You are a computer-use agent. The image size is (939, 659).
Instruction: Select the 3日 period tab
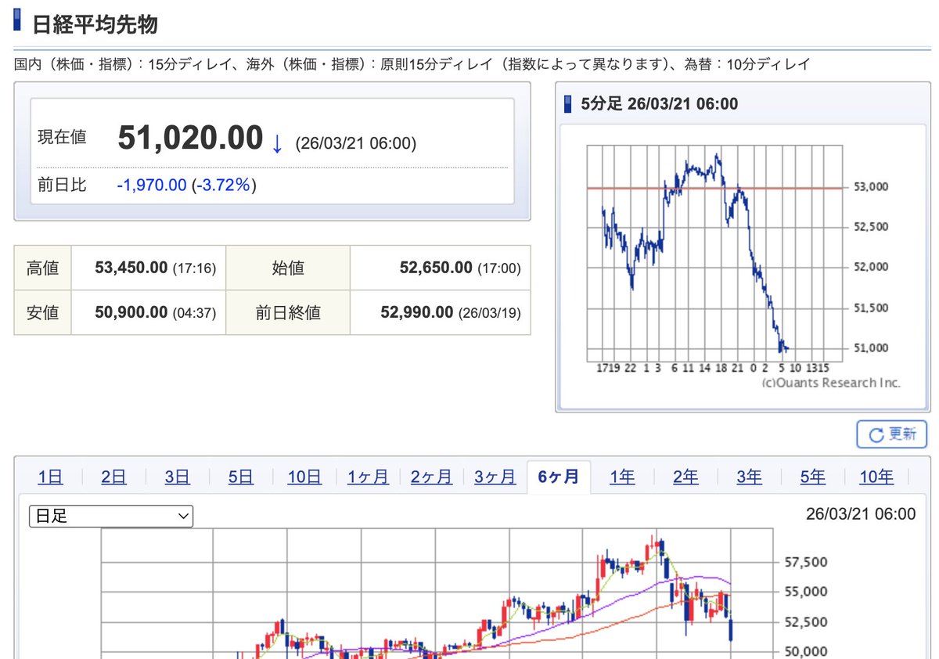click(178, 477)
